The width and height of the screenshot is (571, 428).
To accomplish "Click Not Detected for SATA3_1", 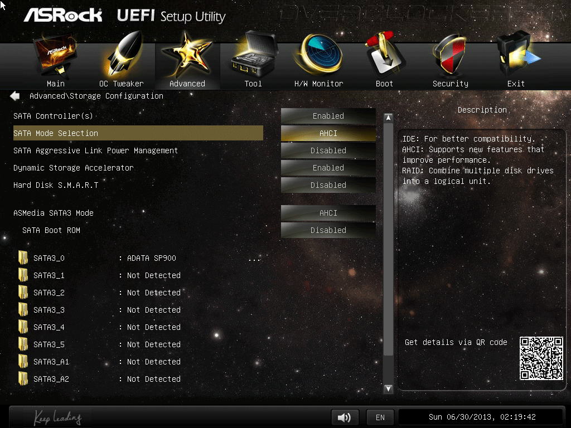I will [154, 275].
